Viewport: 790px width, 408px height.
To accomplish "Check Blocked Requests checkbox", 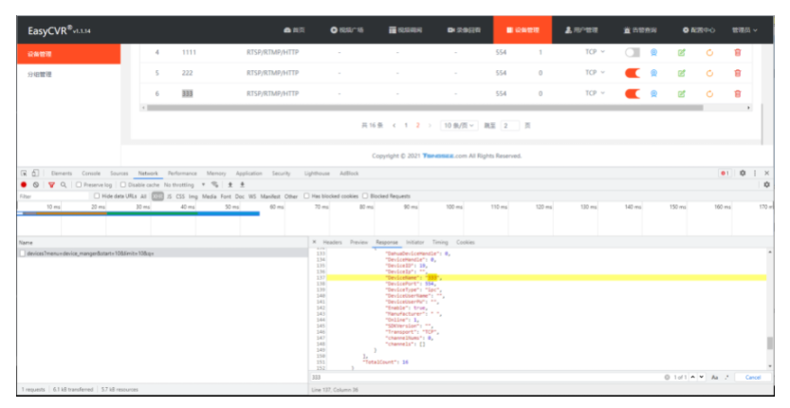I will pos(365,196).
